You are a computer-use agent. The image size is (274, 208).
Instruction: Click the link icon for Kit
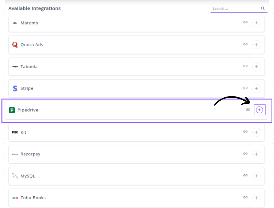[245, 132]
